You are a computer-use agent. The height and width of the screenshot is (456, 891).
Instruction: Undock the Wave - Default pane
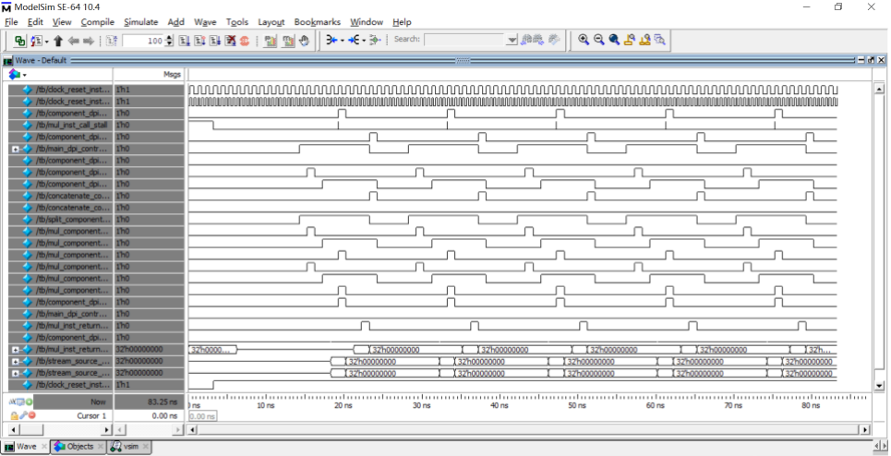click(x=871, y=60)
